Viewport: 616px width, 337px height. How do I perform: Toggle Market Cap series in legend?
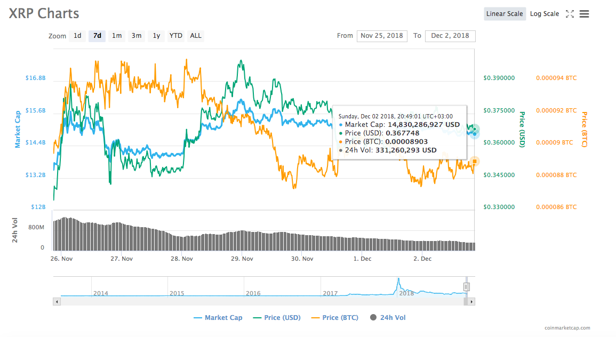pyautogui.click(x=218, y=317)
